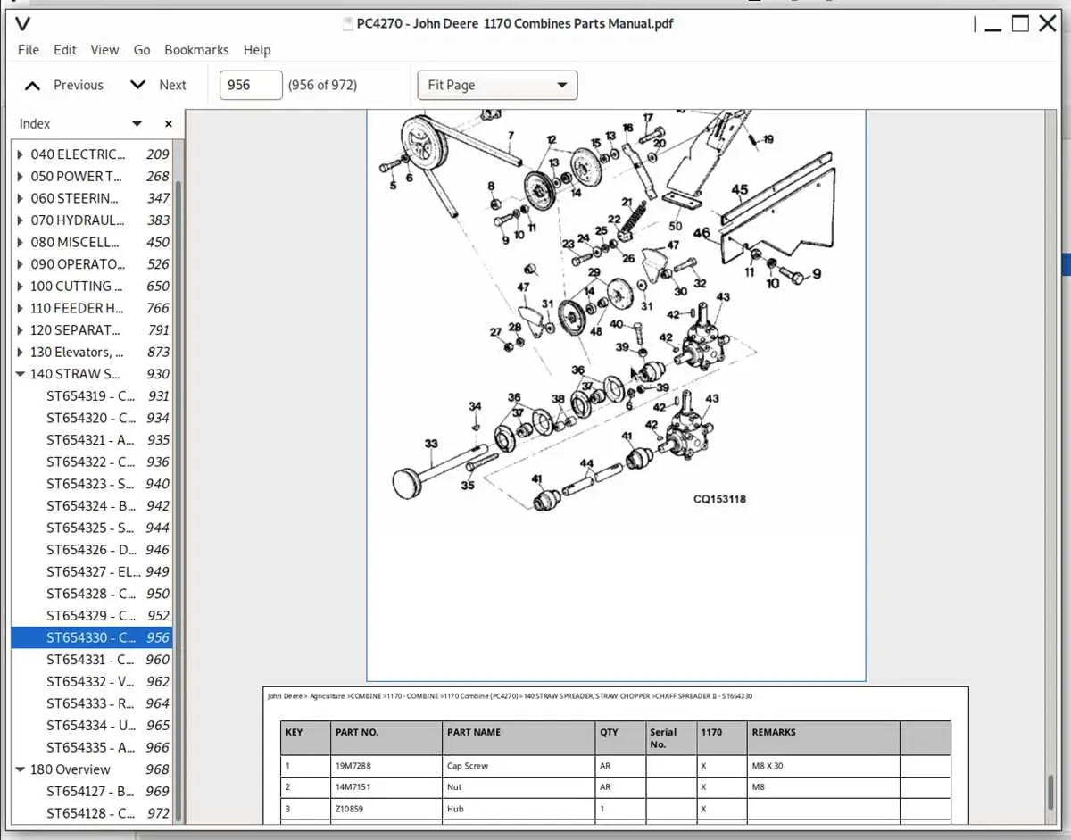Select the ST654334 index entry

coord(91,725)
